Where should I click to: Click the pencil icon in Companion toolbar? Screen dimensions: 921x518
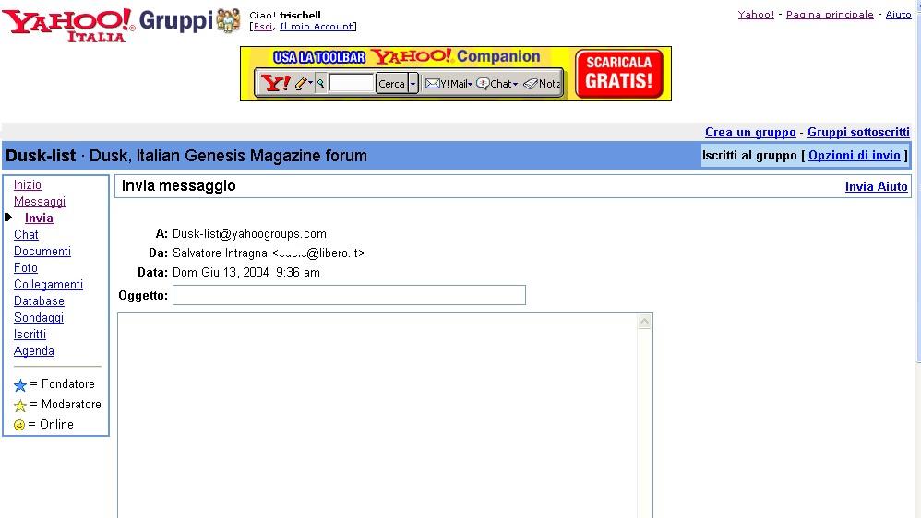pyautogui.click(x=302, y=83)
